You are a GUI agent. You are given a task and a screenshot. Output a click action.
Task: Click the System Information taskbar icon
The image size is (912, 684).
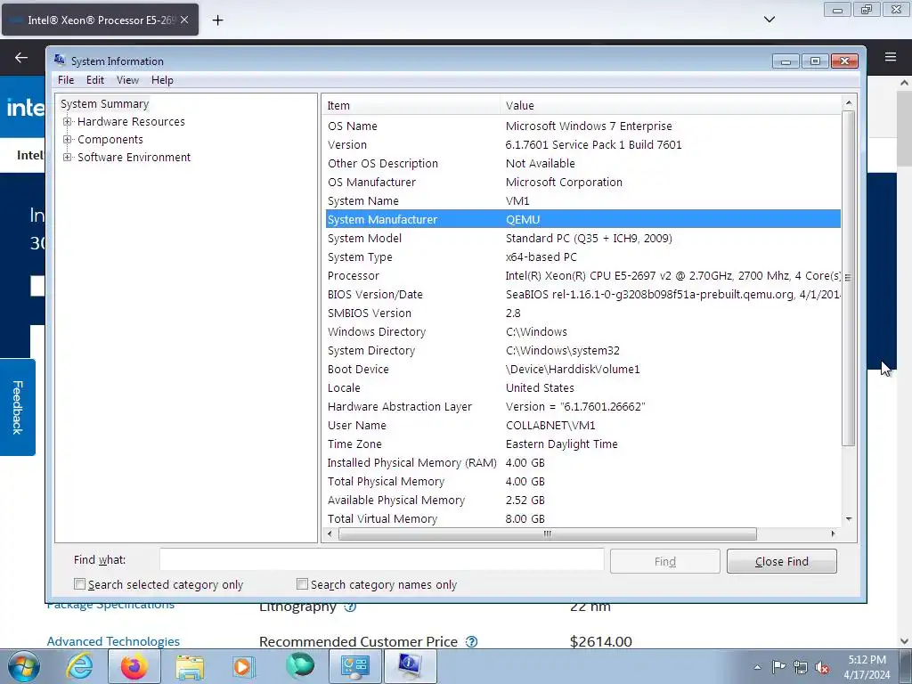tap(410, 666)
